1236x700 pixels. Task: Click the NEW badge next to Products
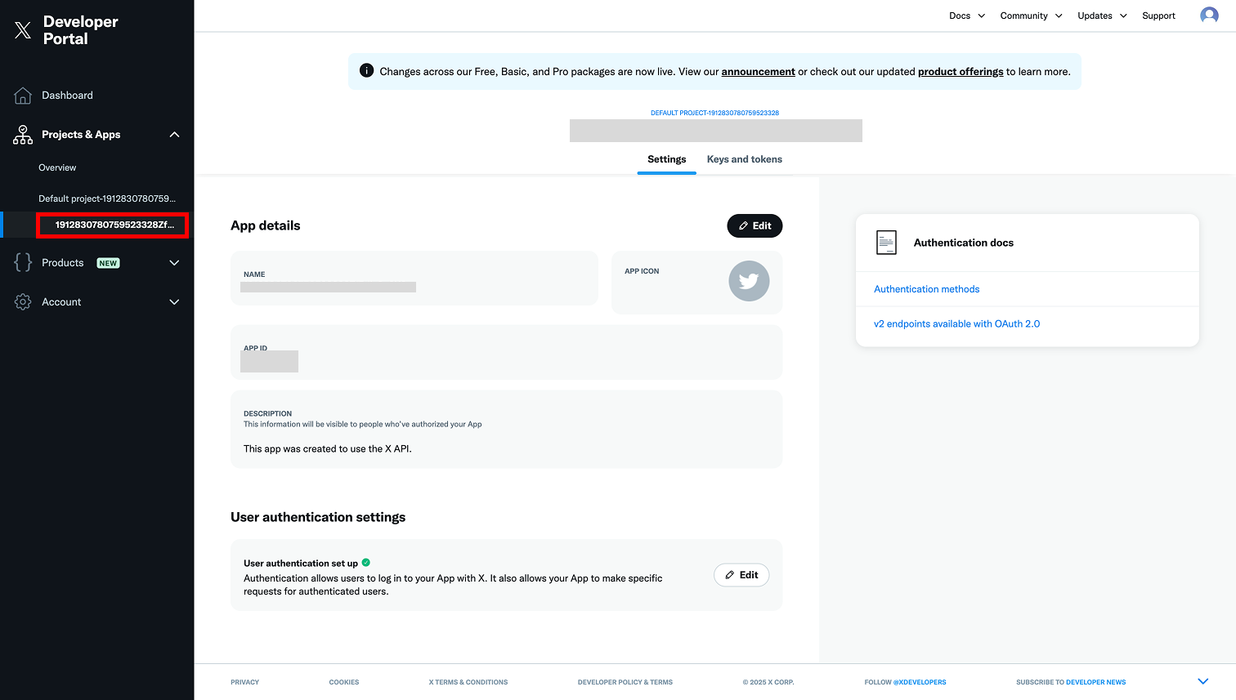click(108, 263)
